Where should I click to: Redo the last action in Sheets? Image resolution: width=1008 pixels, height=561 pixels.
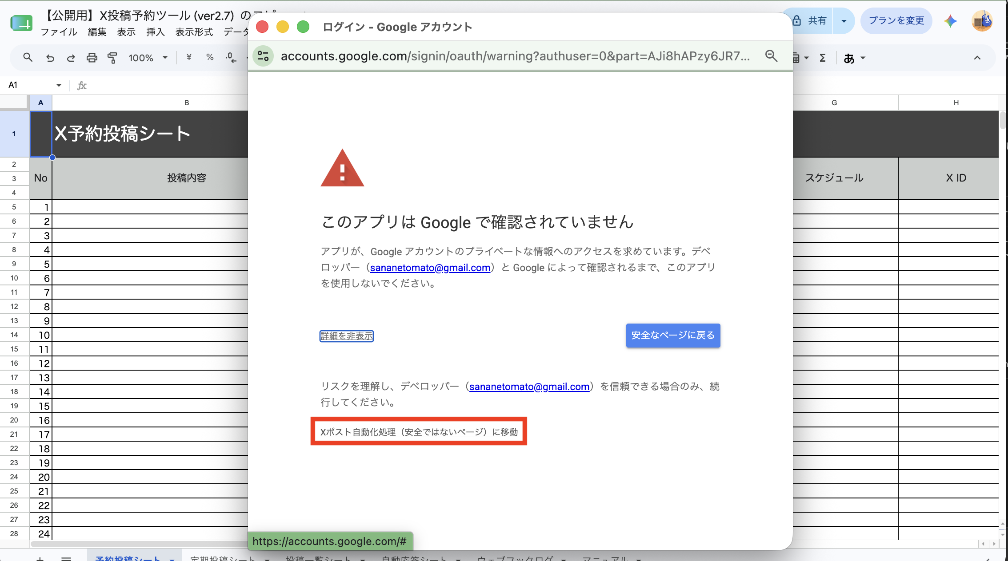pos(71,58)
